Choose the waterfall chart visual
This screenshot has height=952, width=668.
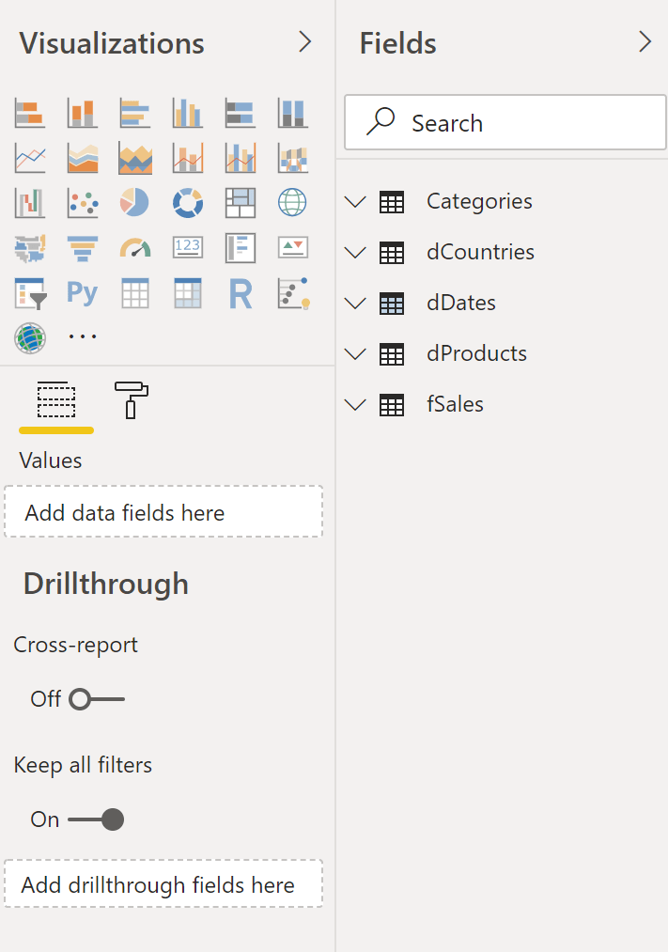point(29,203)
